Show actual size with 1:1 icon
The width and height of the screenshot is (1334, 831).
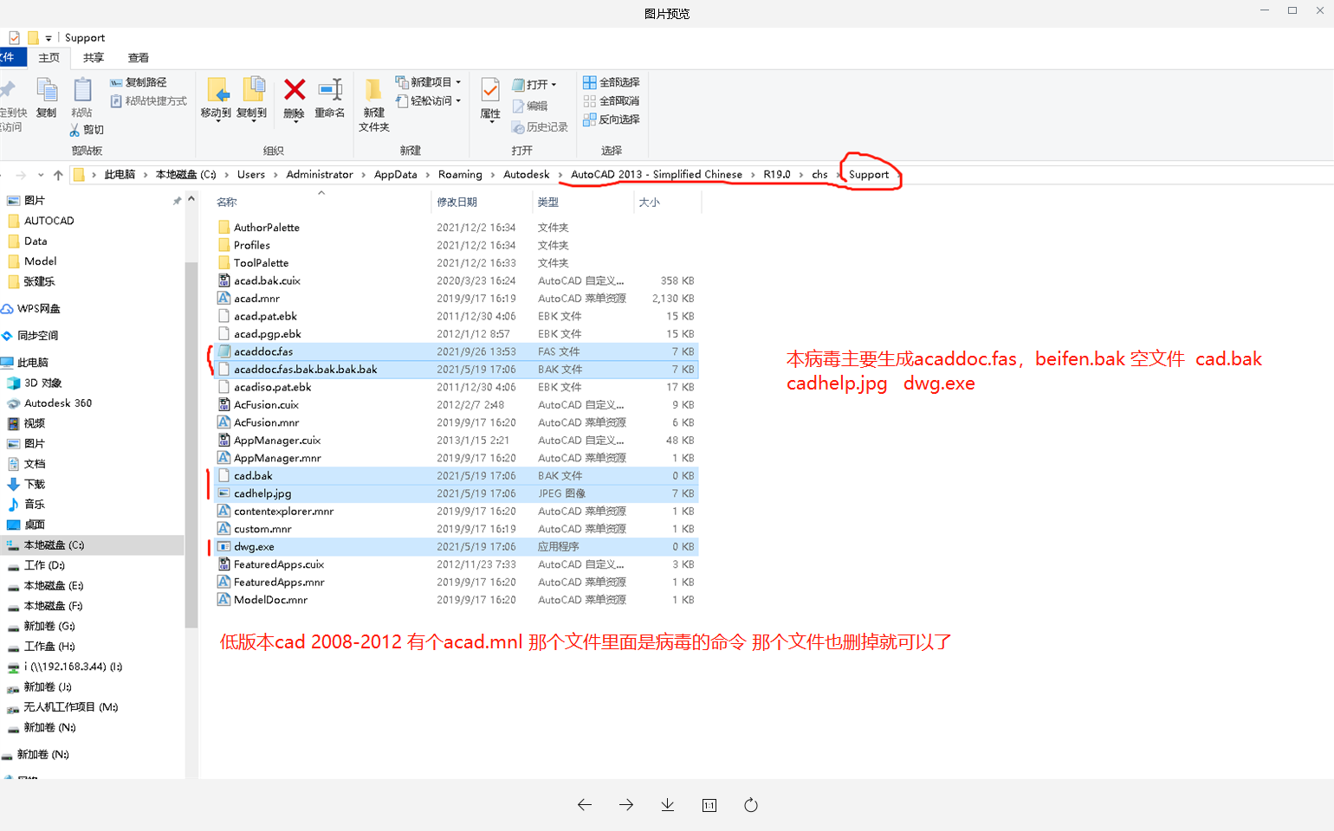[x=709, y=805]
